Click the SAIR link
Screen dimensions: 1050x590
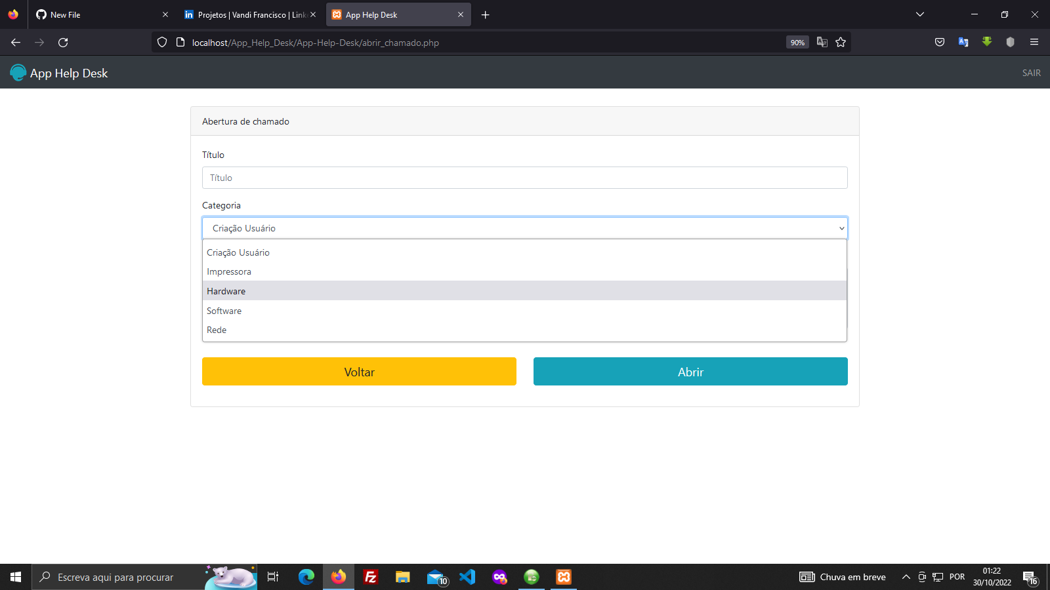point(1031,73)
